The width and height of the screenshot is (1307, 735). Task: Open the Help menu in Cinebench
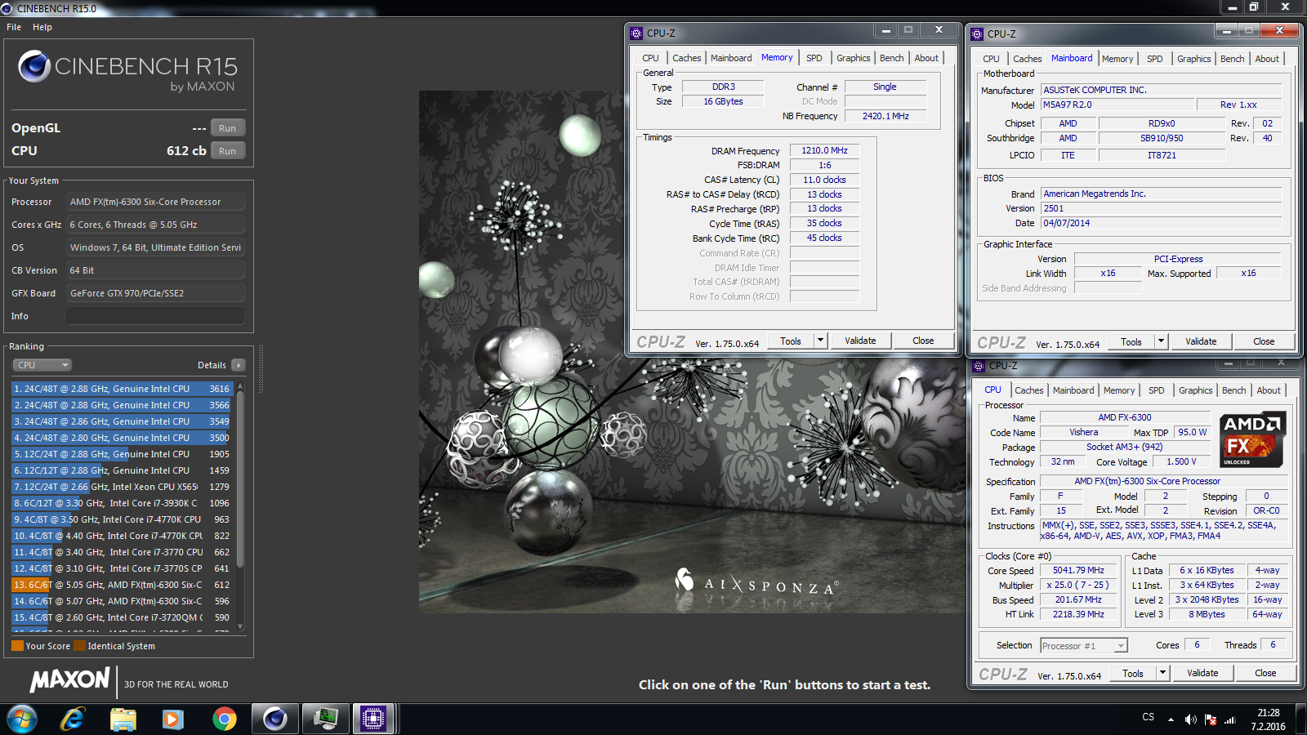click(42, 27)
